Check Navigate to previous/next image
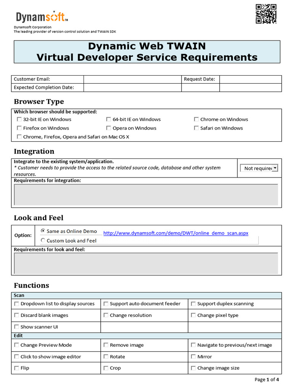This screenshot has width=293, height=391. 193,345
